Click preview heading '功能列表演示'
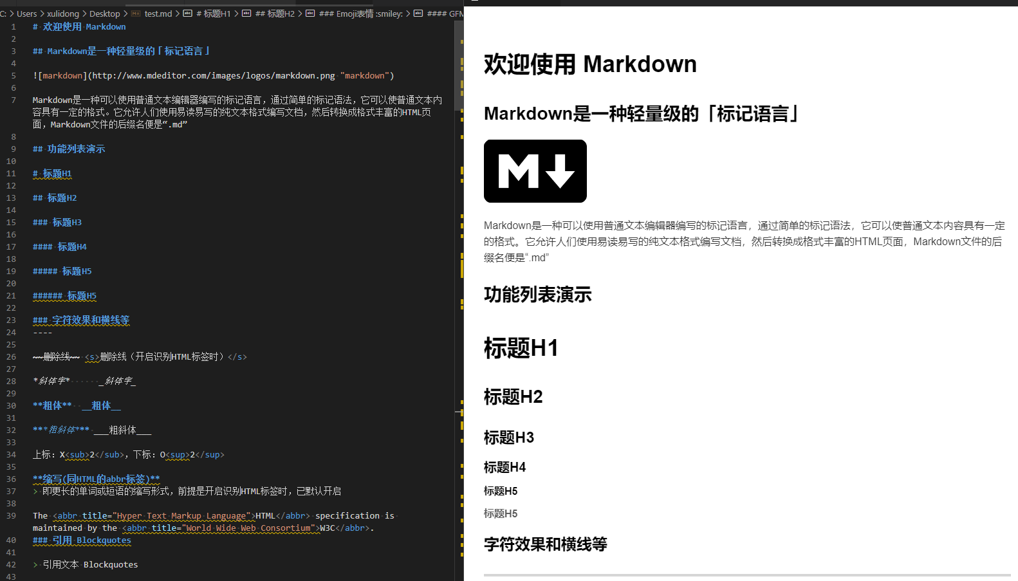The width and height of the screenshot is (1018, 581). (x=538, y=295)
